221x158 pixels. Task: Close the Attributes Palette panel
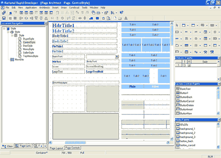(219, 58)
